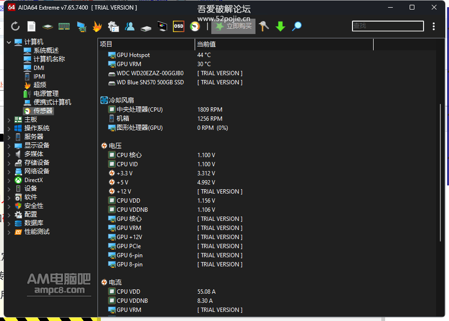Image resolution: width=449 pixels, height=321 pixels.
Task: Launch the flame stability test icon
Action: click(97, 26)
